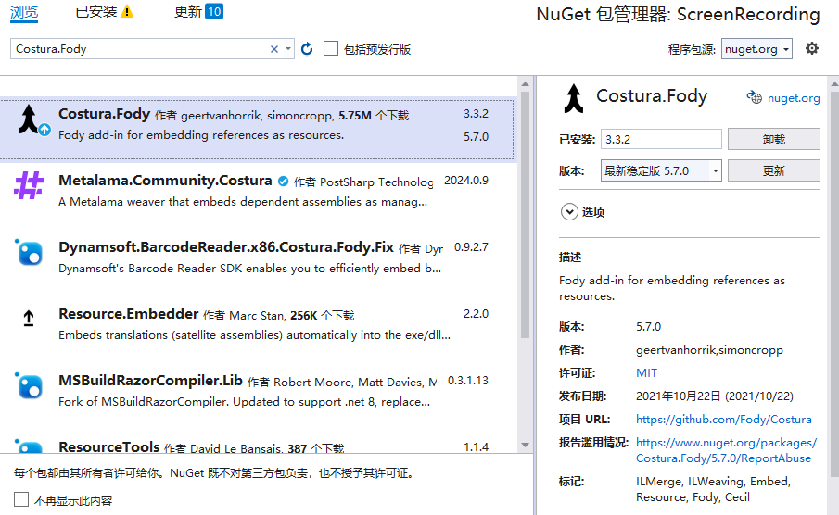
Task: Check the 不再显示此内容 checkbox
Action: [x=21, y=499]
